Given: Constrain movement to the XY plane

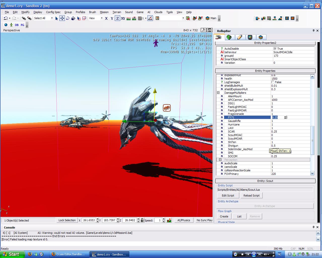Looking at the screenshot, I should click(x=123, y=18).
